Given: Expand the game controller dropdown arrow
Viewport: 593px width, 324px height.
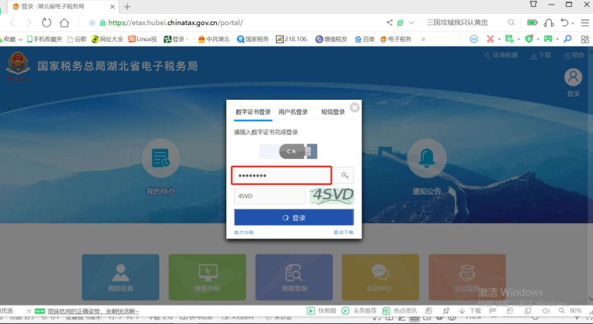Looking at the screenshot, I should coord(557,39).
